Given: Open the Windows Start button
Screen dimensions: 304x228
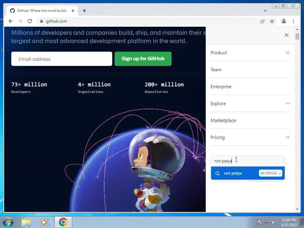Looking at the screenshot, I should (x=8, y=222).
